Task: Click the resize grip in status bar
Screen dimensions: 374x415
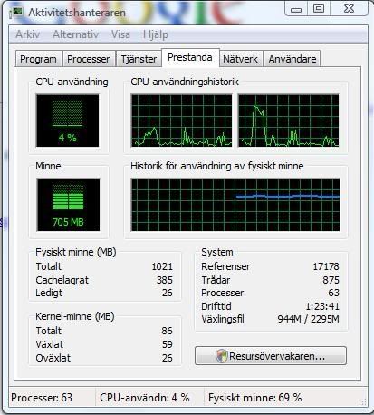Action: (363, 401)
